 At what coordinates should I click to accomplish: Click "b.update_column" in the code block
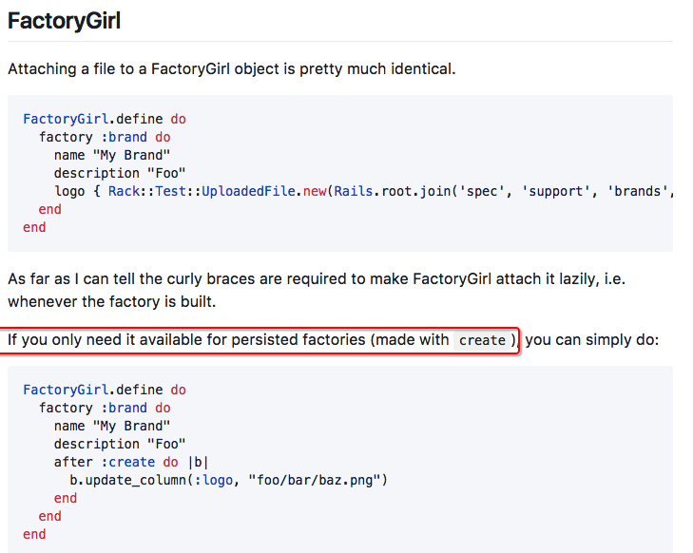(x=127, y=480)
